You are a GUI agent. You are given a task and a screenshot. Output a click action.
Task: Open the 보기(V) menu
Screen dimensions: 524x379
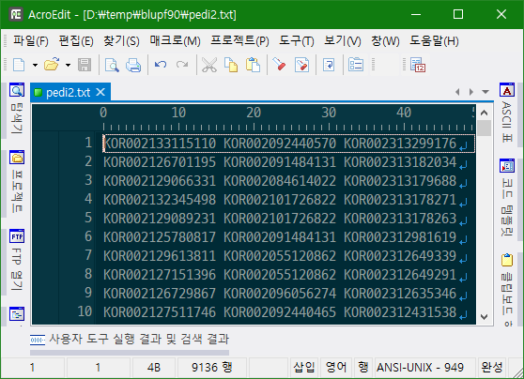[x=343, y=41]
